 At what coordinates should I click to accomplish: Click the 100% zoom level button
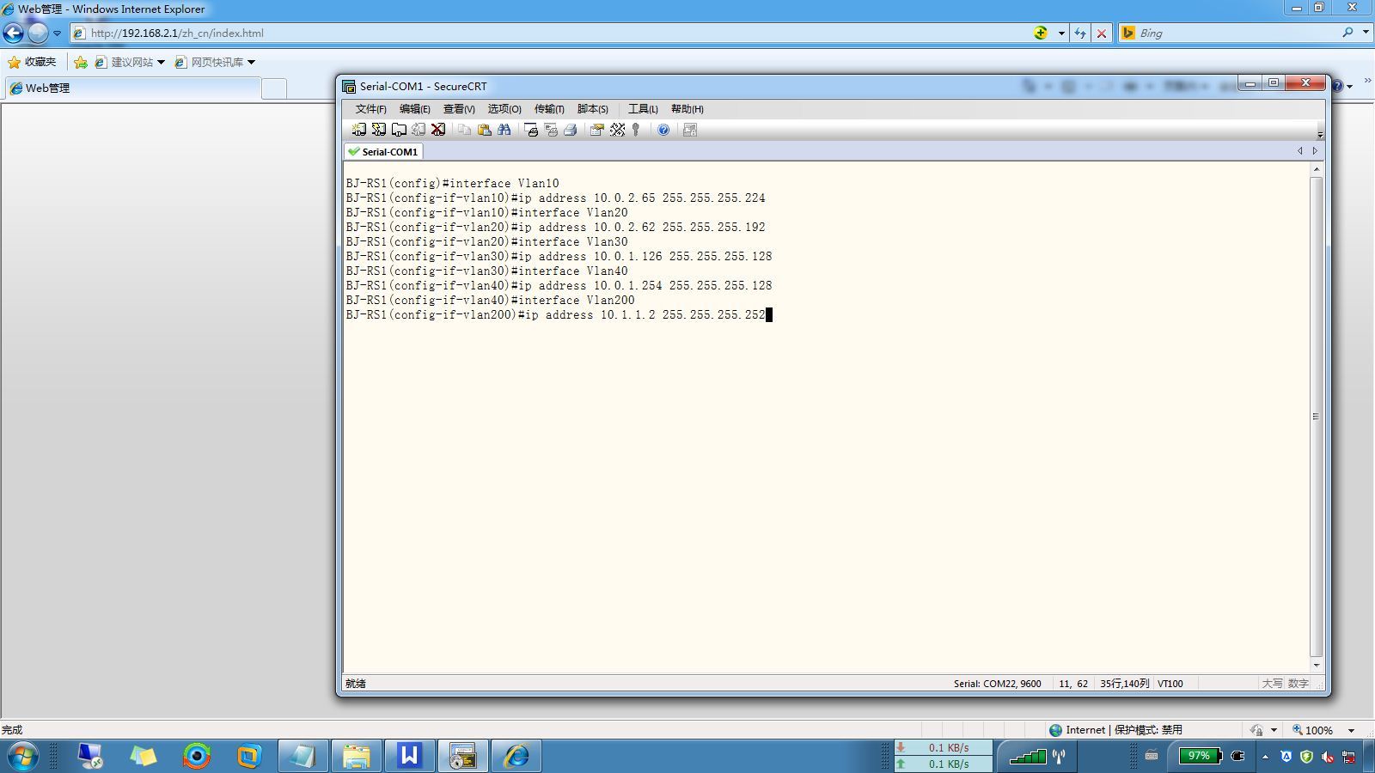1315,730
